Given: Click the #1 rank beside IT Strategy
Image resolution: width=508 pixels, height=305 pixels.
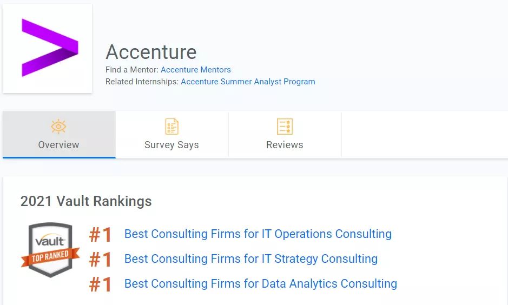Looking at the screenshot, I should point(101,260).
